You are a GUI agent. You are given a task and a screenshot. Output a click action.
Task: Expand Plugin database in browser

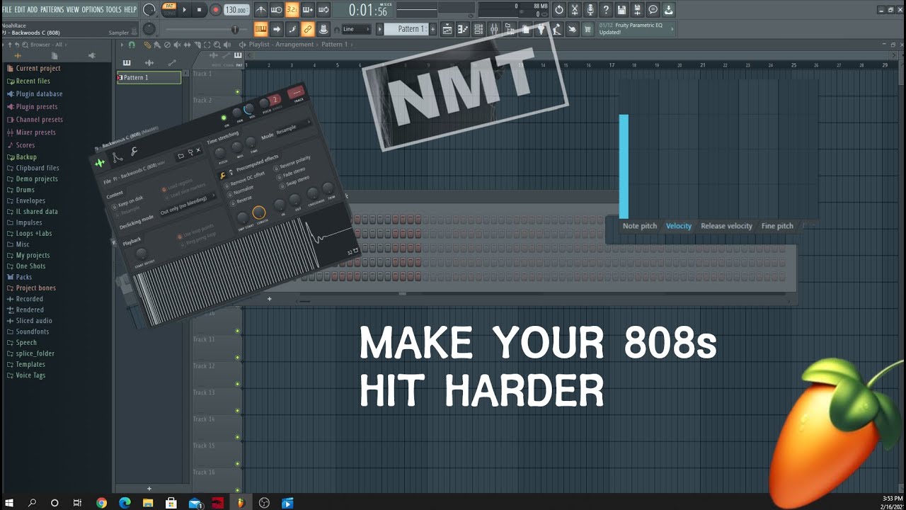coord(39,93)
